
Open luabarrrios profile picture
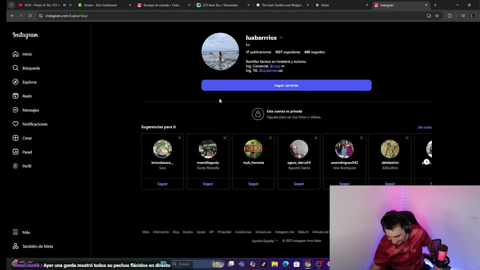[x=220, y=51]
